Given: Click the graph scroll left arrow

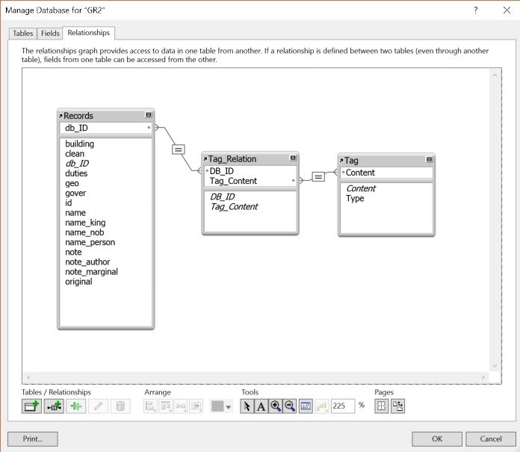Looking at the screenshot, I should coord(28,377).
